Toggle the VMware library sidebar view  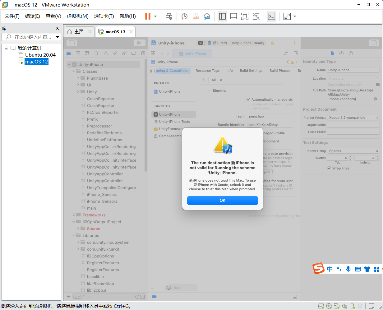click(x=222, y=16)
